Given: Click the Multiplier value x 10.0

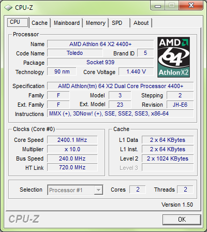Looking at the screenshot, I should (72, 149).
